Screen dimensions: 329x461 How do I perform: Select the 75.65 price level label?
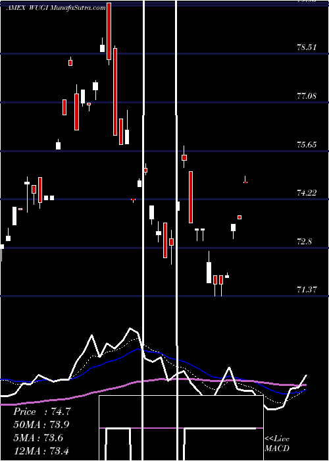(x=307, y=144)
